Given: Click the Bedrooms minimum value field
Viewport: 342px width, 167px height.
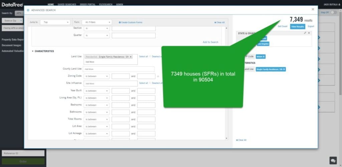Looking at the screenshot, I should pyautogui.click(x=121, y=105).
